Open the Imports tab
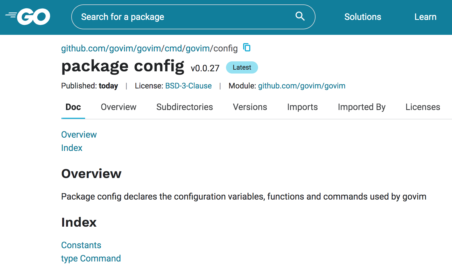 302,107
